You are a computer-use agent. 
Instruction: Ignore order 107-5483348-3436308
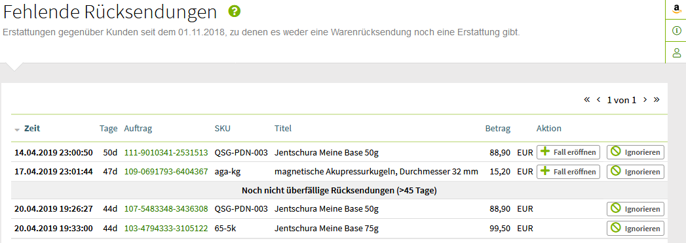point(636,209)
